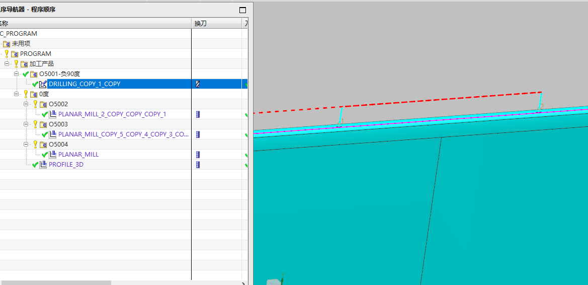The image size is (588, 285).
Task: Click the yellow status marker beside PROGRAM
Action: pos(7,54)
